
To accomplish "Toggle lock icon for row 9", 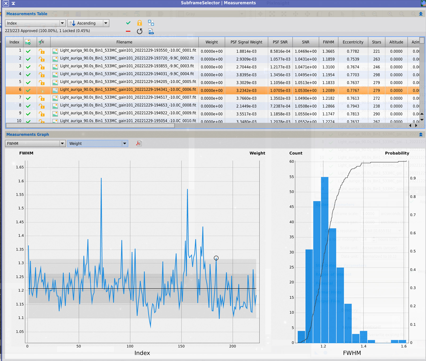I will [42, 114].
